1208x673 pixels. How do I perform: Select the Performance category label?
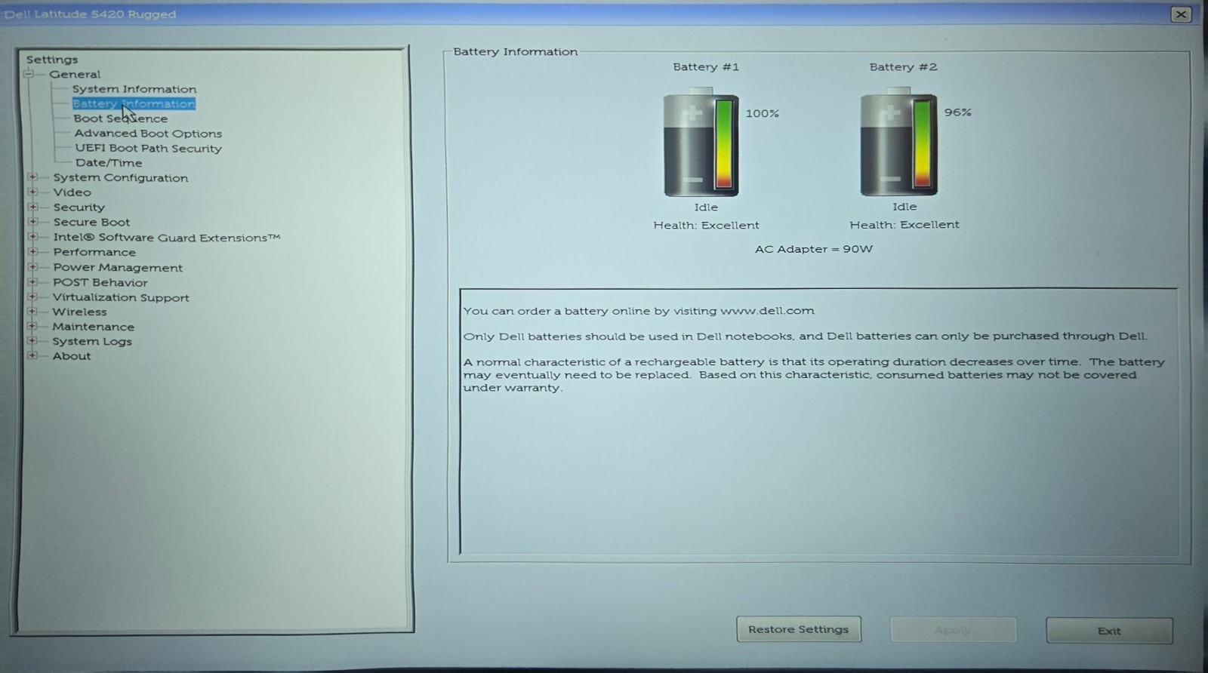(x=94, y=252)
